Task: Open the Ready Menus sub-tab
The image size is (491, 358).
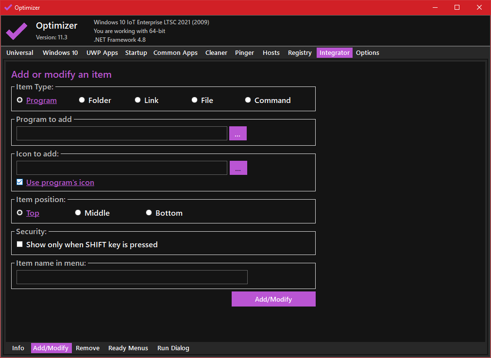Action: coord(128,348)
